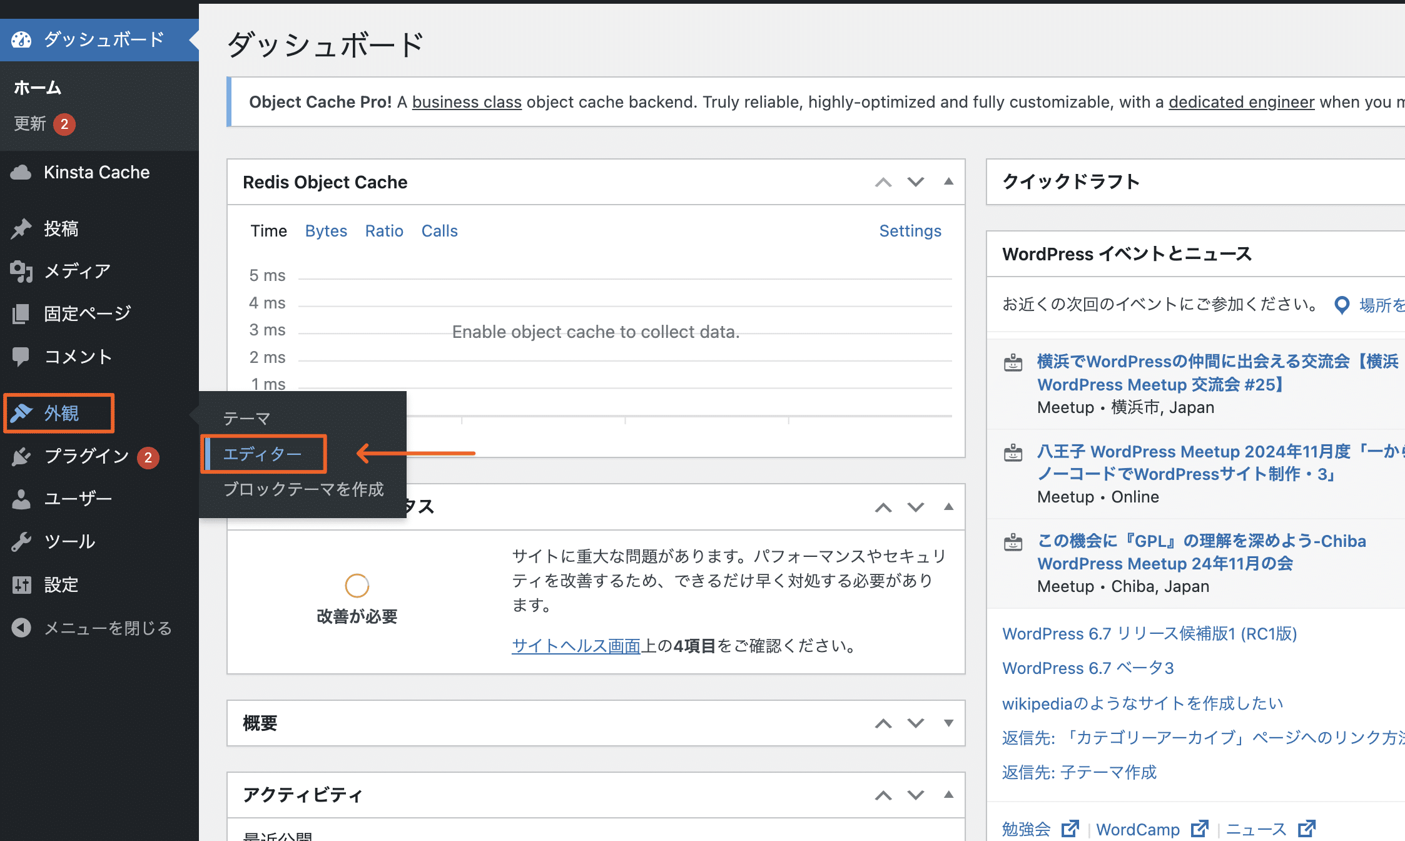The image size is (1405, 841).
Task: Click the プラグイン plug icon
Action: pos(22,457)
